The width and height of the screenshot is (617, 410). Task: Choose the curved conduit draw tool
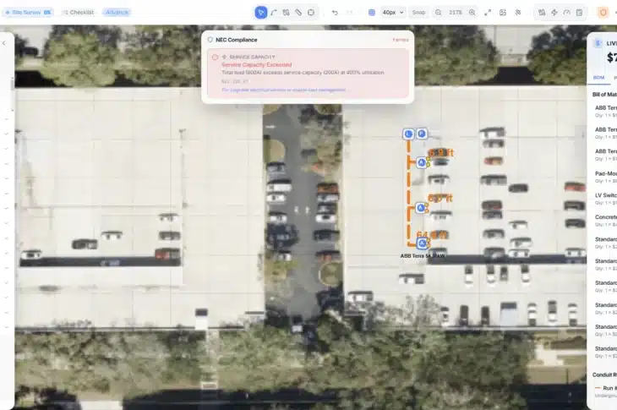pyautogui.click(x=274, y=13)
